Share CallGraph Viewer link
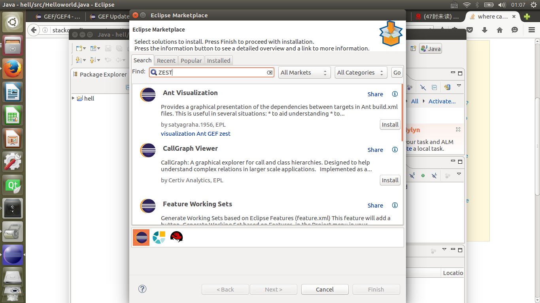 [x=375, y=150]
